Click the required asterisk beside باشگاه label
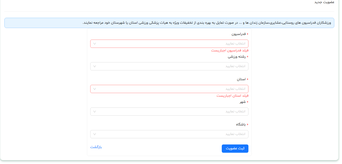The height and width of the screenshot is (164, 342). pos(247,125)
